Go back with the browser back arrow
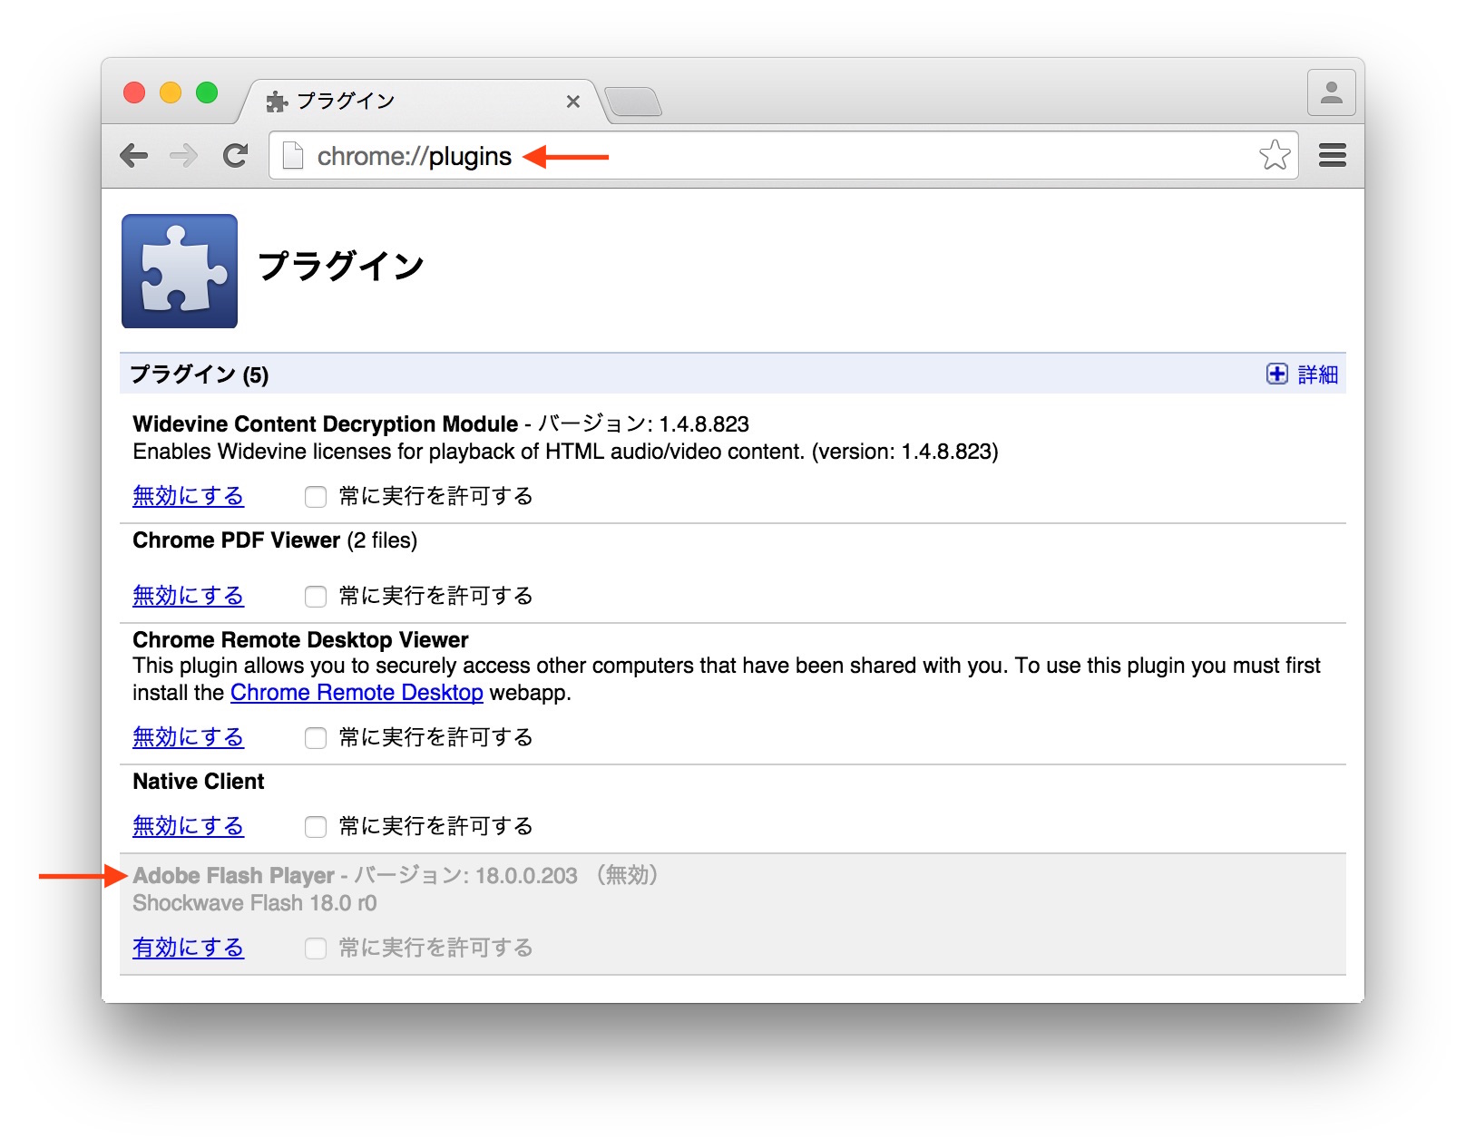 click(133, 156)
